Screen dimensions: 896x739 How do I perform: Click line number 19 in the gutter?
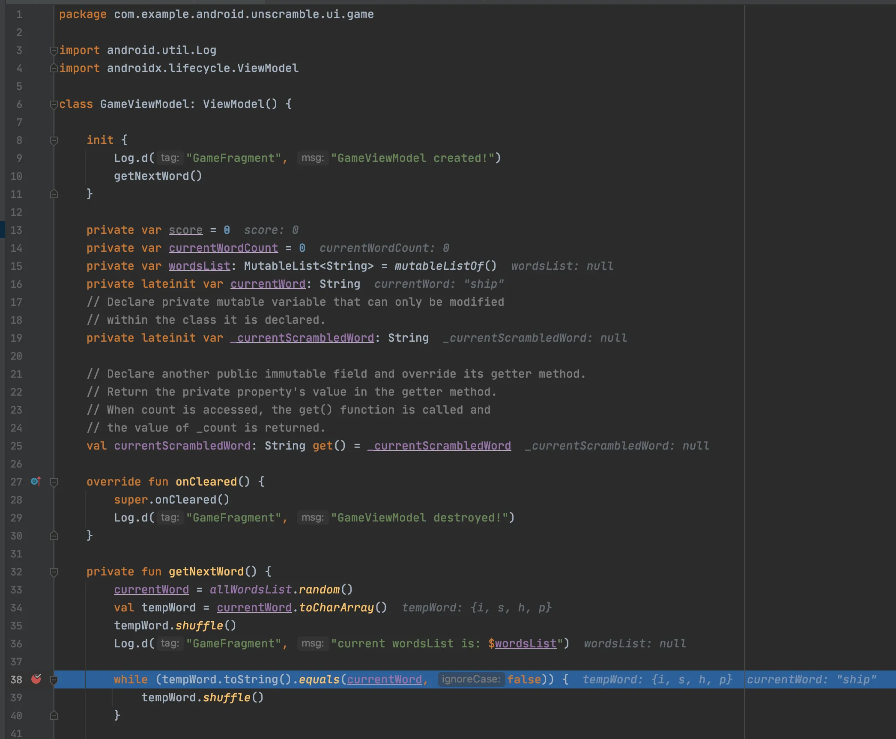16,338
